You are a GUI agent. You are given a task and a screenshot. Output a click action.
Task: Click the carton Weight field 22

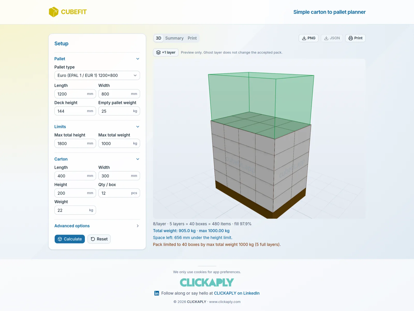point(75,210)
